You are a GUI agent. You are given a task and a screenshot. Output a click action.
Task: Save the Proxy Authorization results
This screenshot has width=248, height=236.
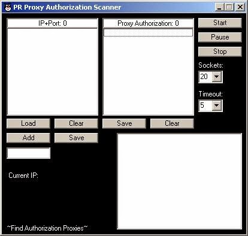click(124, 123)
